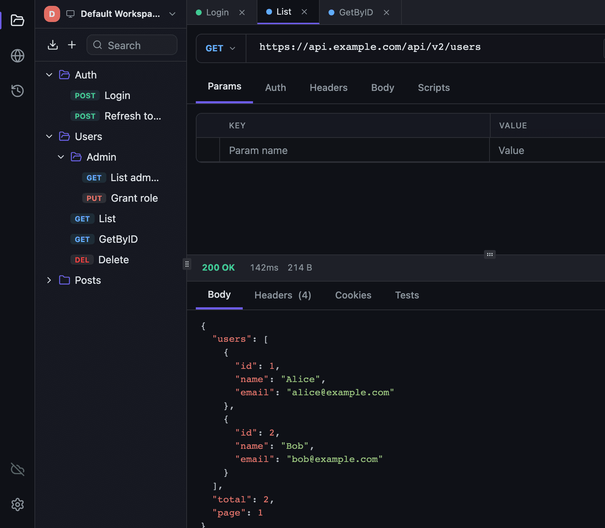Viewport: 605px width, 528px height.
Task: Click the "total" key in response
Action: point(232,499)
